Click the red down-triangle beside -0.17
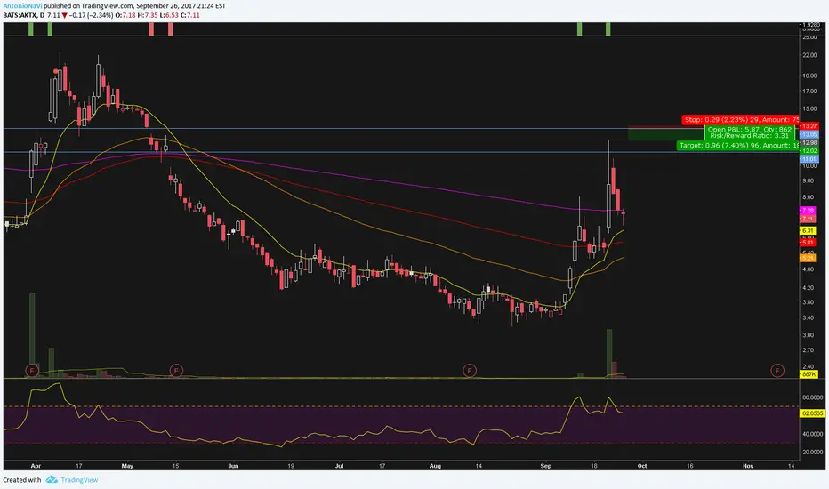Image resolution: width=829 pixels, height=489 pixels. [x=65, y=15]
